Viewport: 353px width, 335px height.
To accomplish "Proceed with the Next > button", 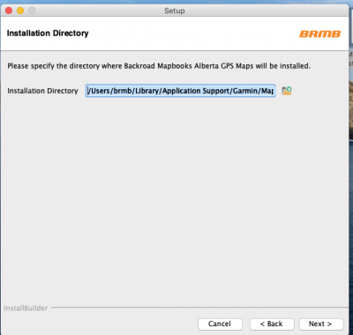I will pos(321,324).
